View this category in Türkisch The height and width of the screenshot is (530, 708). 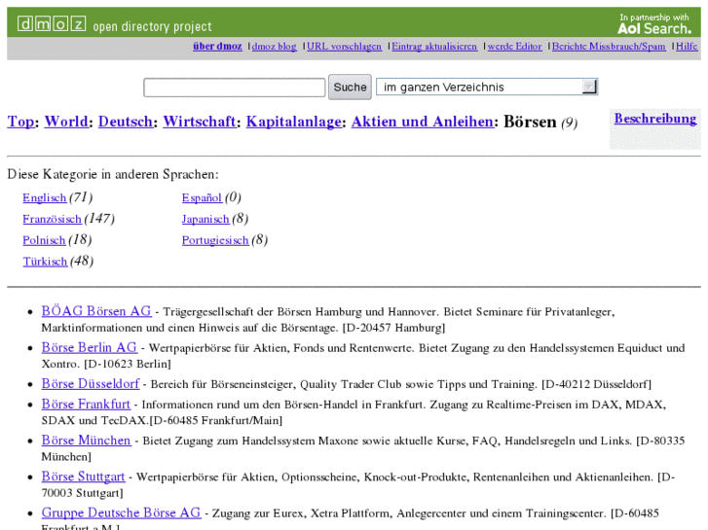(45, 262)
